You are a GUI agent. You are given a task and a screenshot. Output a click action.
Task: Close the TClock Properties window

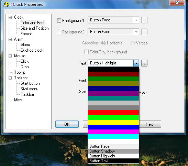[177, 3]
